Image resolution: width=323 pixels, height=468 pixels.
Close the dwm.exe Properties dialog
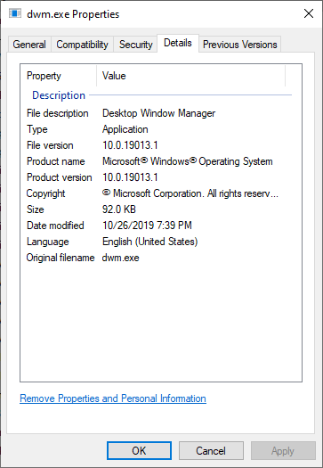[x=309, y=13]
